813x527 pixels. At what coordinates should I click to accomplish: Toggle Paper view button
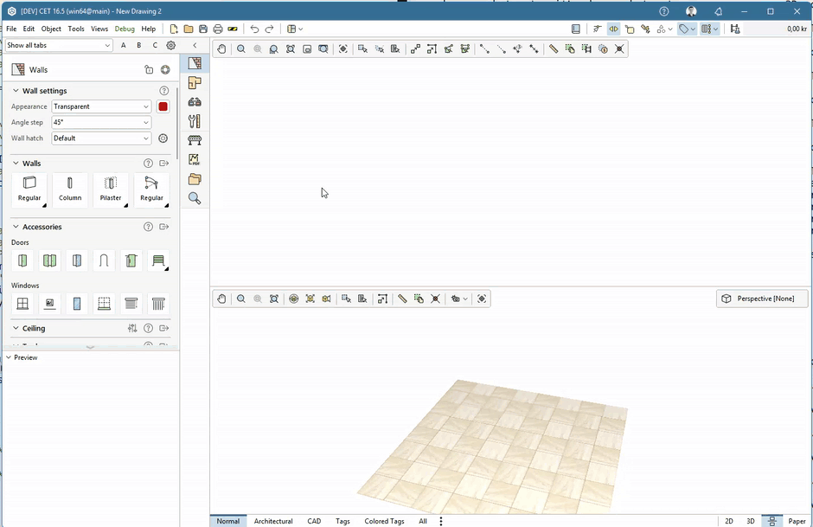797,521
